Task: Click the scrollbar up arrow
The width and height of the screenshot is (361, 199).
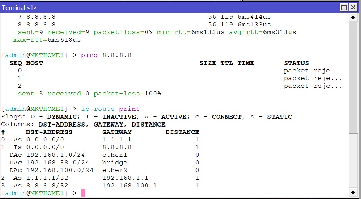Action: 353,18
